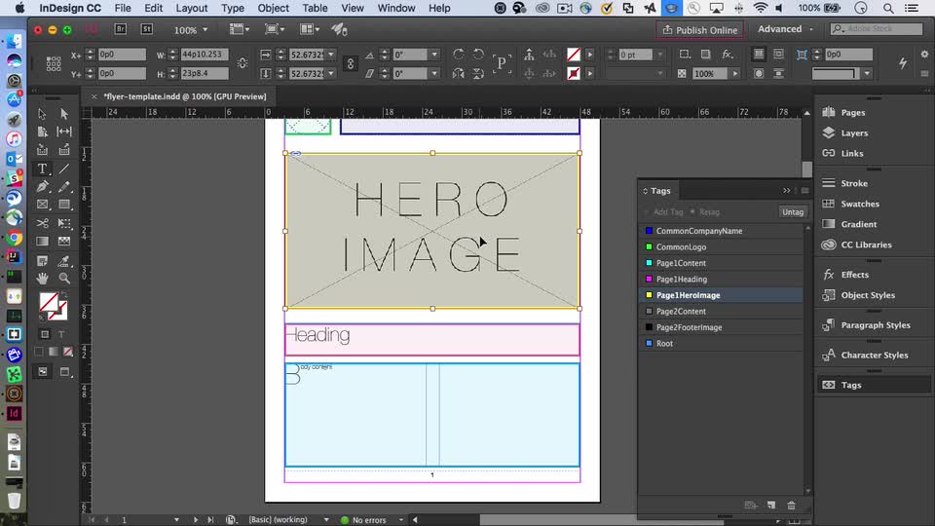Select the Hand tool
Screen dimensions: 935x526
(x=43, y=278)
